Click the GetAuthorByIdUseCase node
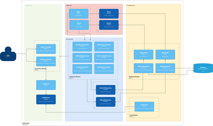This screenshot has height=126, width=213. [104, 58]
